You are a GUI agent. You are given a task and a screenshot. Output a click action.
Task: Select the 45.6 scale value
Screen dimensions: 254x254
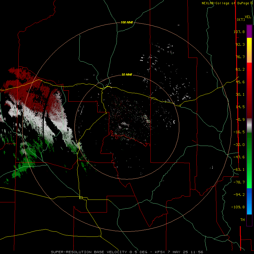(x=240, y=82)
